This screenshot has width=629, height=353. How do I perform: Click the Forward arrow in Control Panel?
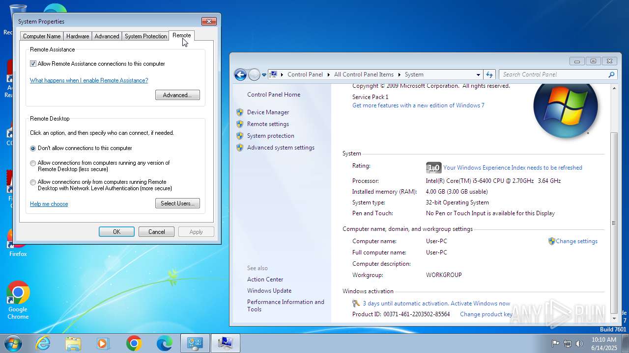[254, 75]
